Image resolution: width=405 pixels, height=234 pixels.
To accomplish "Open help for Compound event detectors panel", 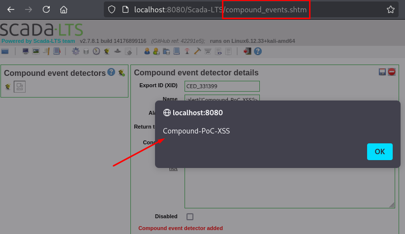I will [111, 72].
